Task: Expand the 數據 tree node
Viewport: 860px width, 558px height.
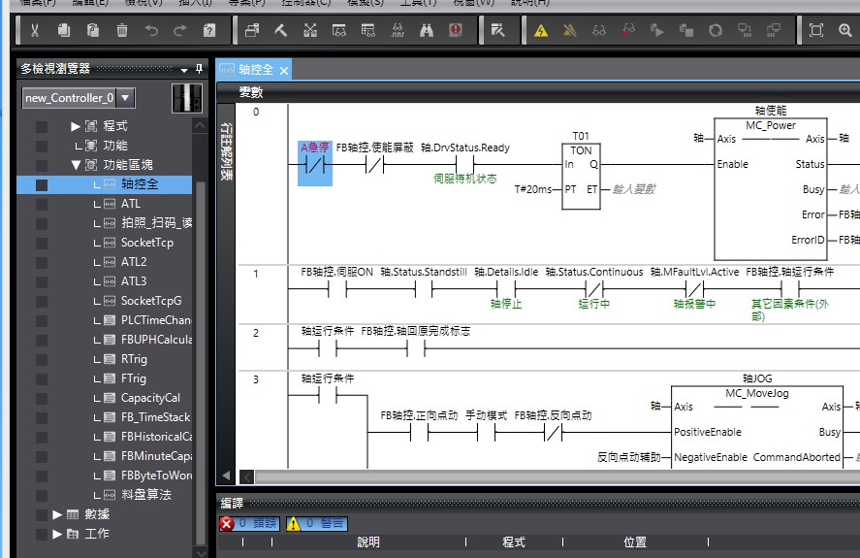Action: [x=57, y=514]
